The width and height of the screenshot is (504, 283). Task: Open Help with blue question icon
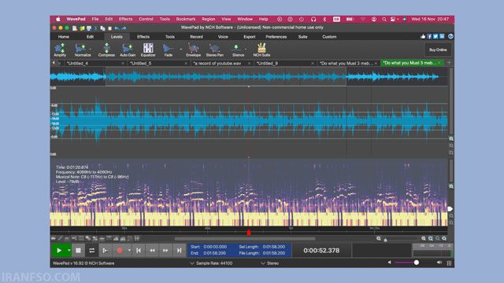(450, 37)
